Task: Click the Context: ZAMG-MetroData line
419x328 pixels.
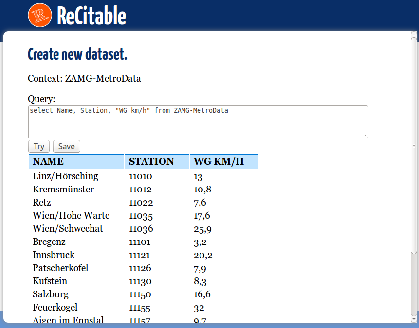Action: [x=84, y=78]
